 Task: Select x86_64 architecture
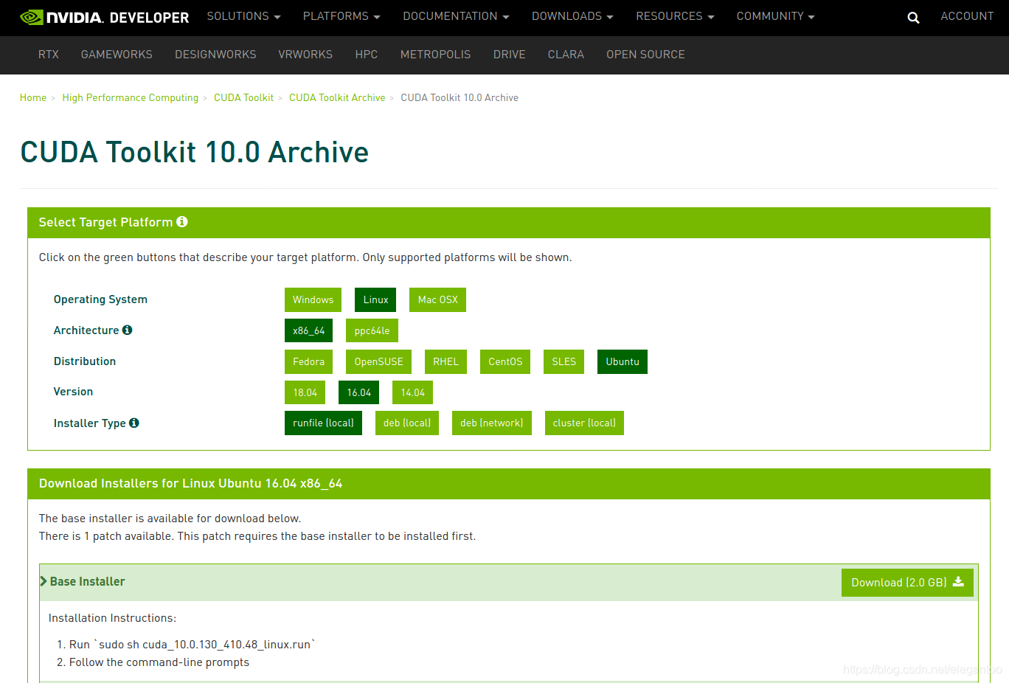click(x=308, y=330)
